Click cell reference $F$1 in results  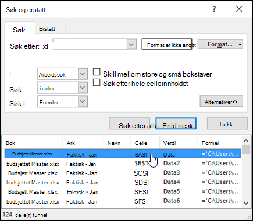[141, 201]
